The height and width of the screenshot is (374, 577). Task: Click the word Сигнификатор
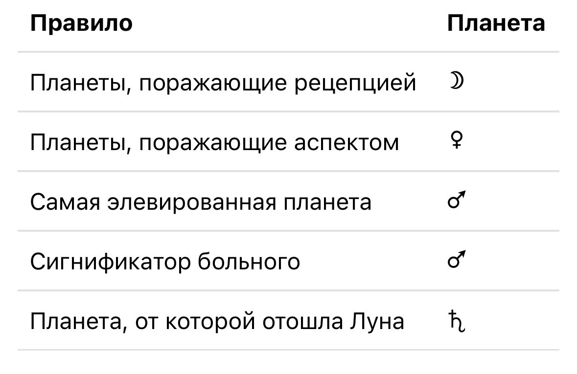(x=111, y=262)
